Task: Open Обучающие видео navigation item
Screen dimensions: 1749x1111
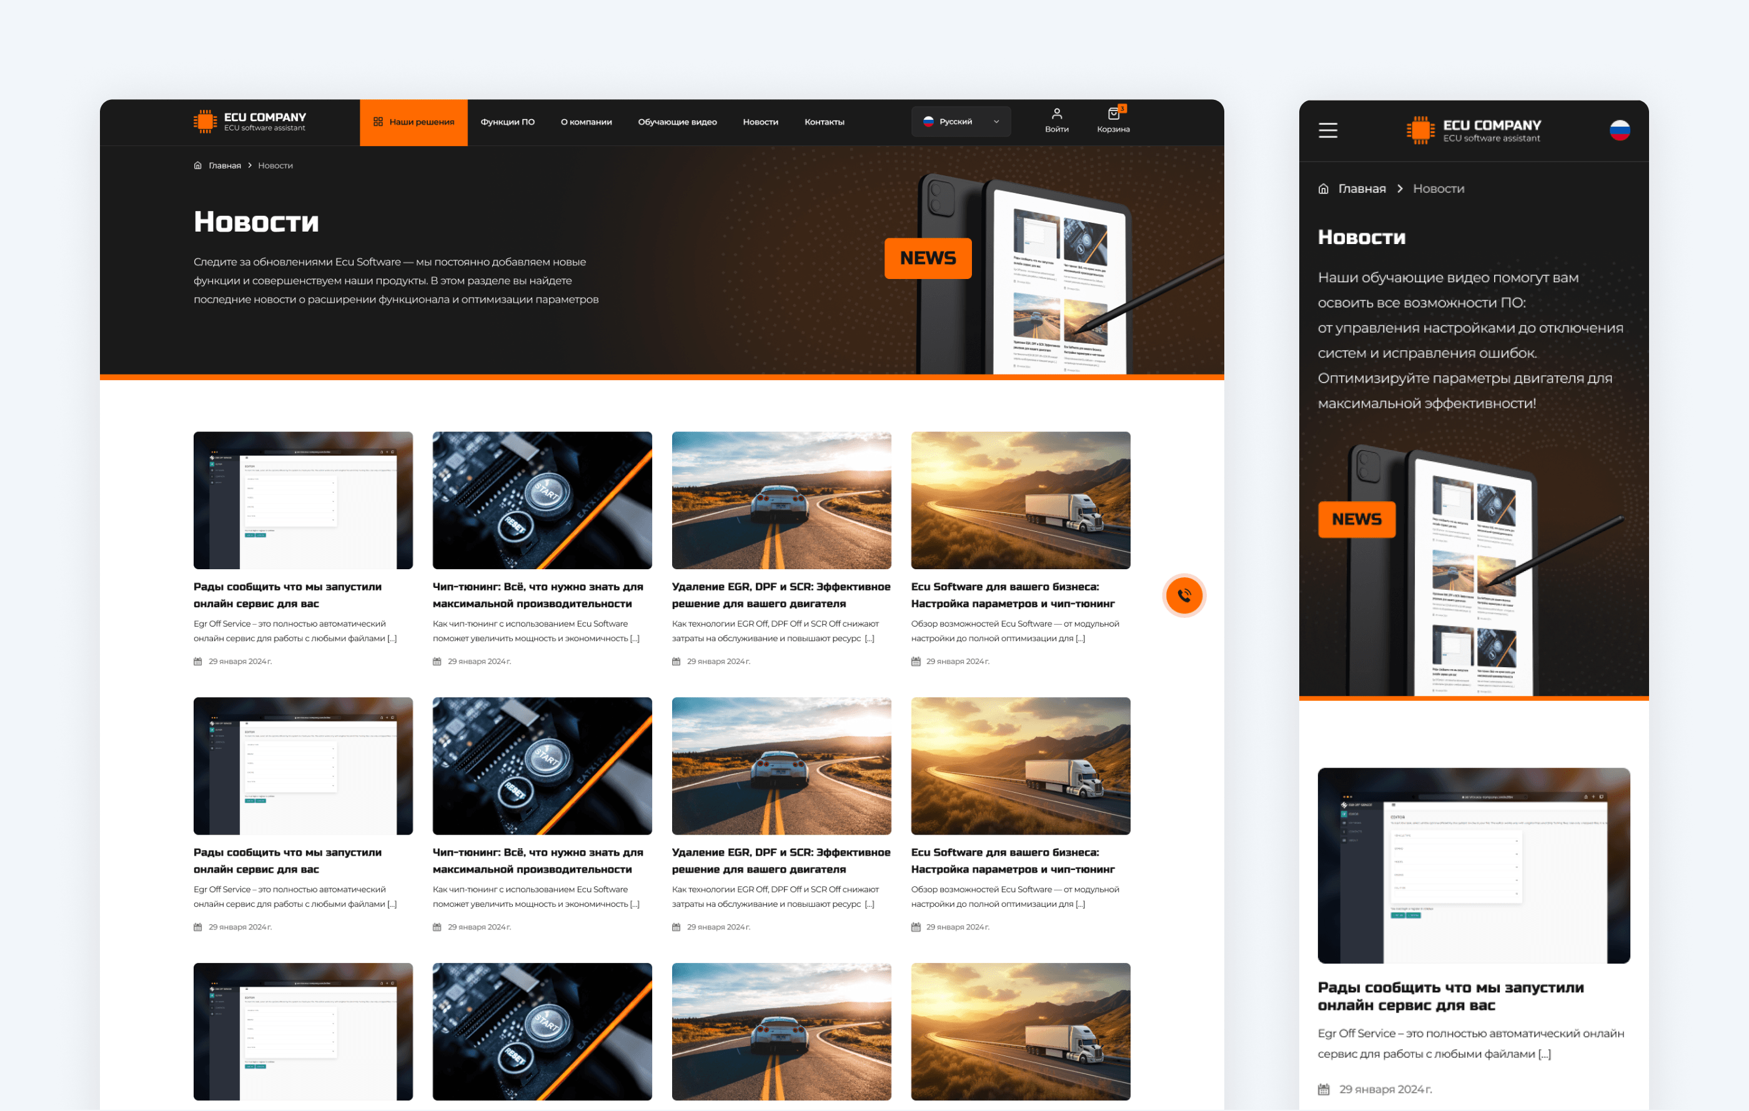Action: [677, 122]
